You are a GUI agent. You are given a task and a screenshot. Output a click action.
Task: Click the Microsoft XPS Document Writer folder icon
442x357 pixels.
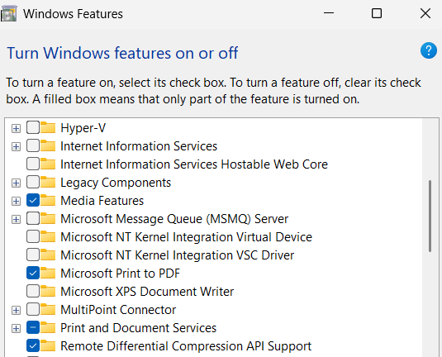[48, 291]
